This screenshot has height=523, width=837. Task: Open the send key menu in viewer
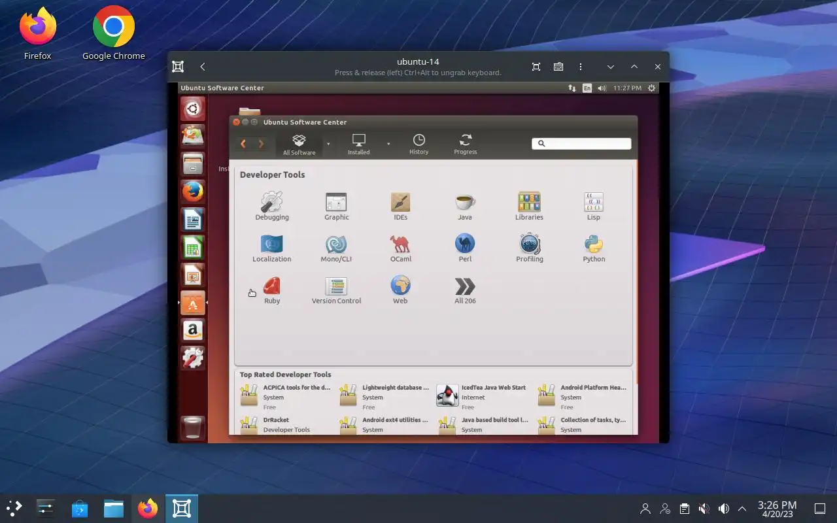tap(558, 67)
